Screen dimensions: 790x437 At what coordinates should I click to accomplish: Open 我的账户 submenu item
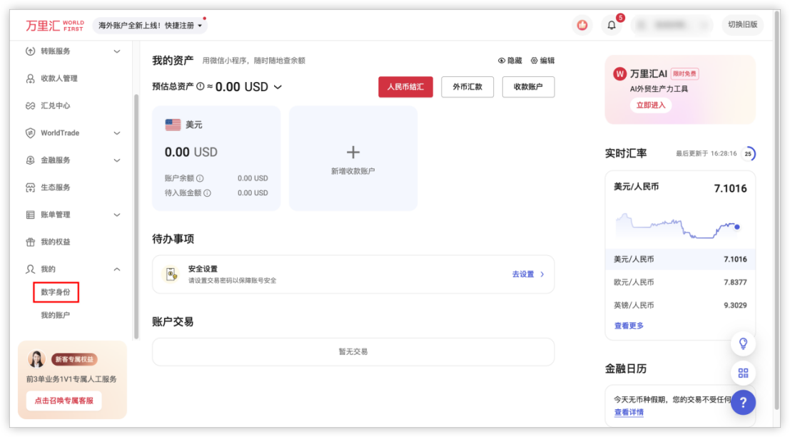click(56, 315)
